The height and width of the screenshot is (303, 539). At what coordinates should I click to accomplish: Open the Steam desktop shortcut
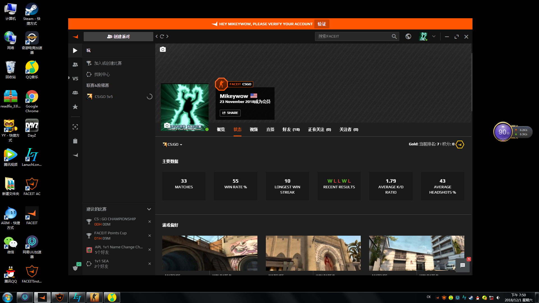click(x=32, y=14)
